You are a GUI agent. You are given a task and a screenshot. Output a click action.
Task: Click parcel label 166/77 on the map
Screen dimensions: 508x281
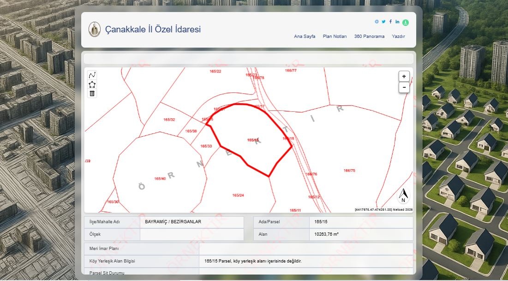click(x=291, y=70)
